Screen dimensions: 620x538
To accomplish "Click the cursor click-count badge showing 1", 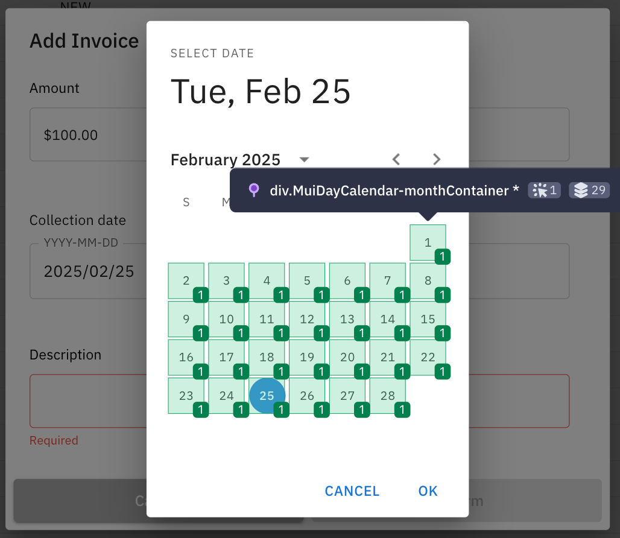I will coord(543,190).
